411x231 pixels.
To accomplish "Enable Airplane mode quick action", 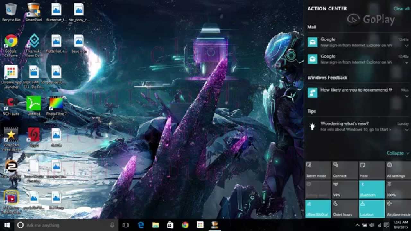I will (398, 209).
